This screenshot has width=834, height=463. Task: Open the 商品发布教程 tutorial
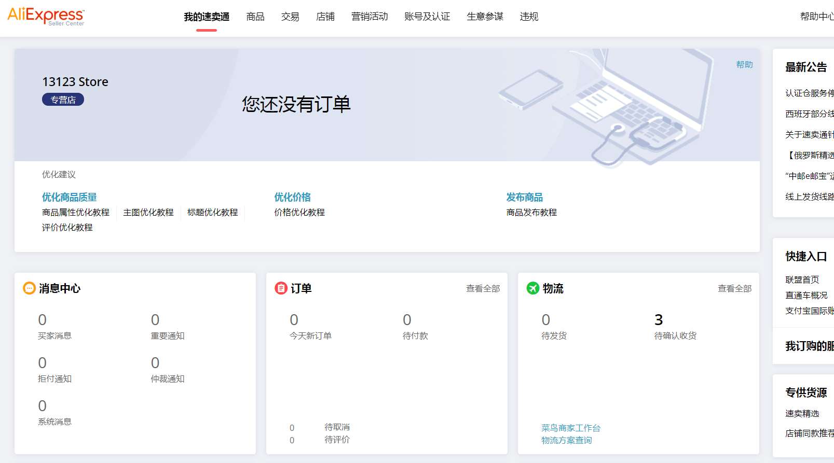pyautogui.click(x=531, y=213)
